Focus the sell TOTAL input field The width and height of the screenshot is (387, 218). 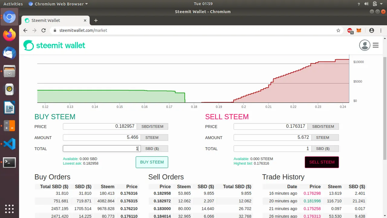pyautogui.click(x=272, y=149)
